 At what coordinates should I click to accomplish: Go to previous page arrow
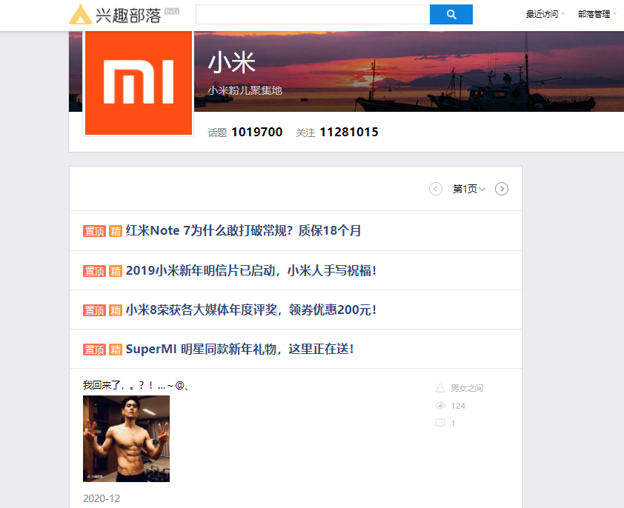coord(435,189)
